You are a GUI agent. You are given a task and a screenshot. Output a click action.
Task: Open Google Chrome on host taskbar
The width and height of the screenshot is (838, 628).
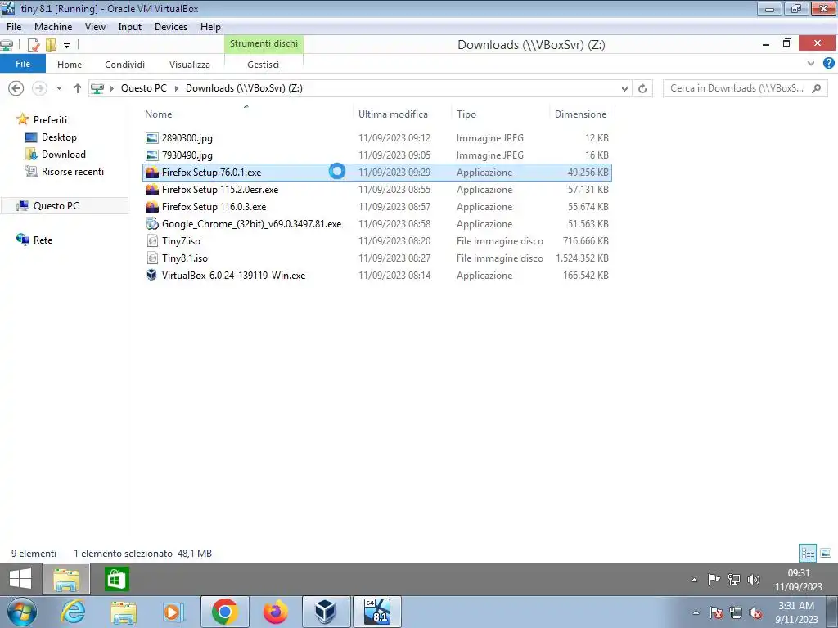pos(224,612)
